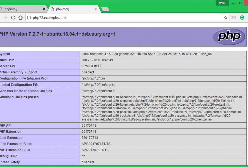Select the active second phpinfo() tab
This screenshot has width=248, height=167.
pos(70,9)
